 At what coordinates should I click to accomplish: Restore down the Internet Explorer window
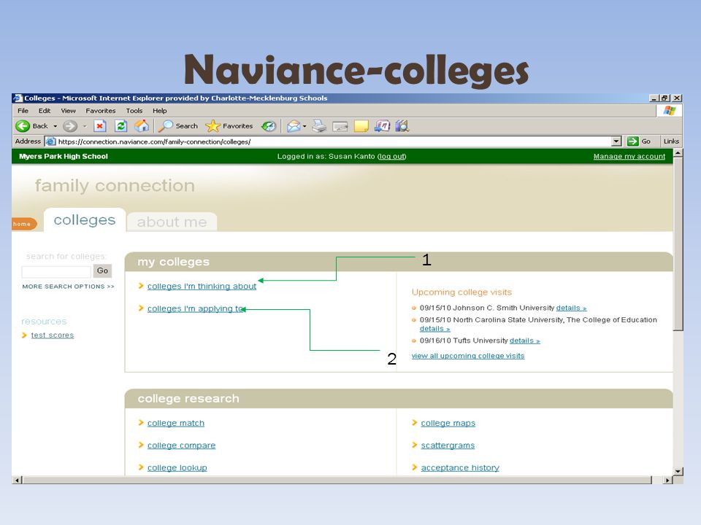click(665, 98)
